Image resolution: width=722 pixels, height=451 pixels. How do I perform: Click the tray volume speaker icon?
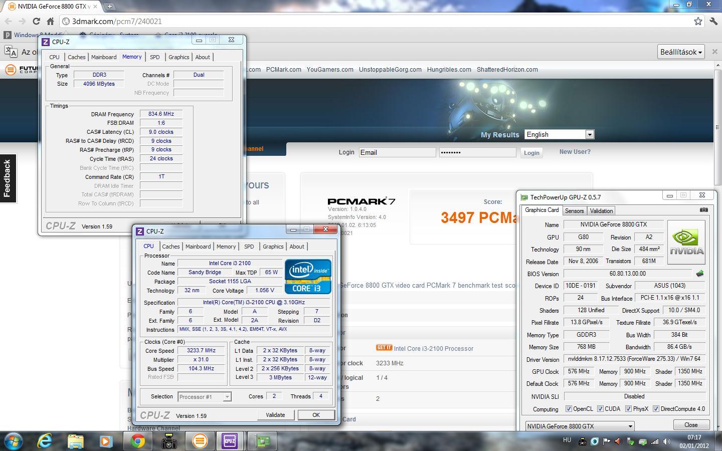click(667, 441)
